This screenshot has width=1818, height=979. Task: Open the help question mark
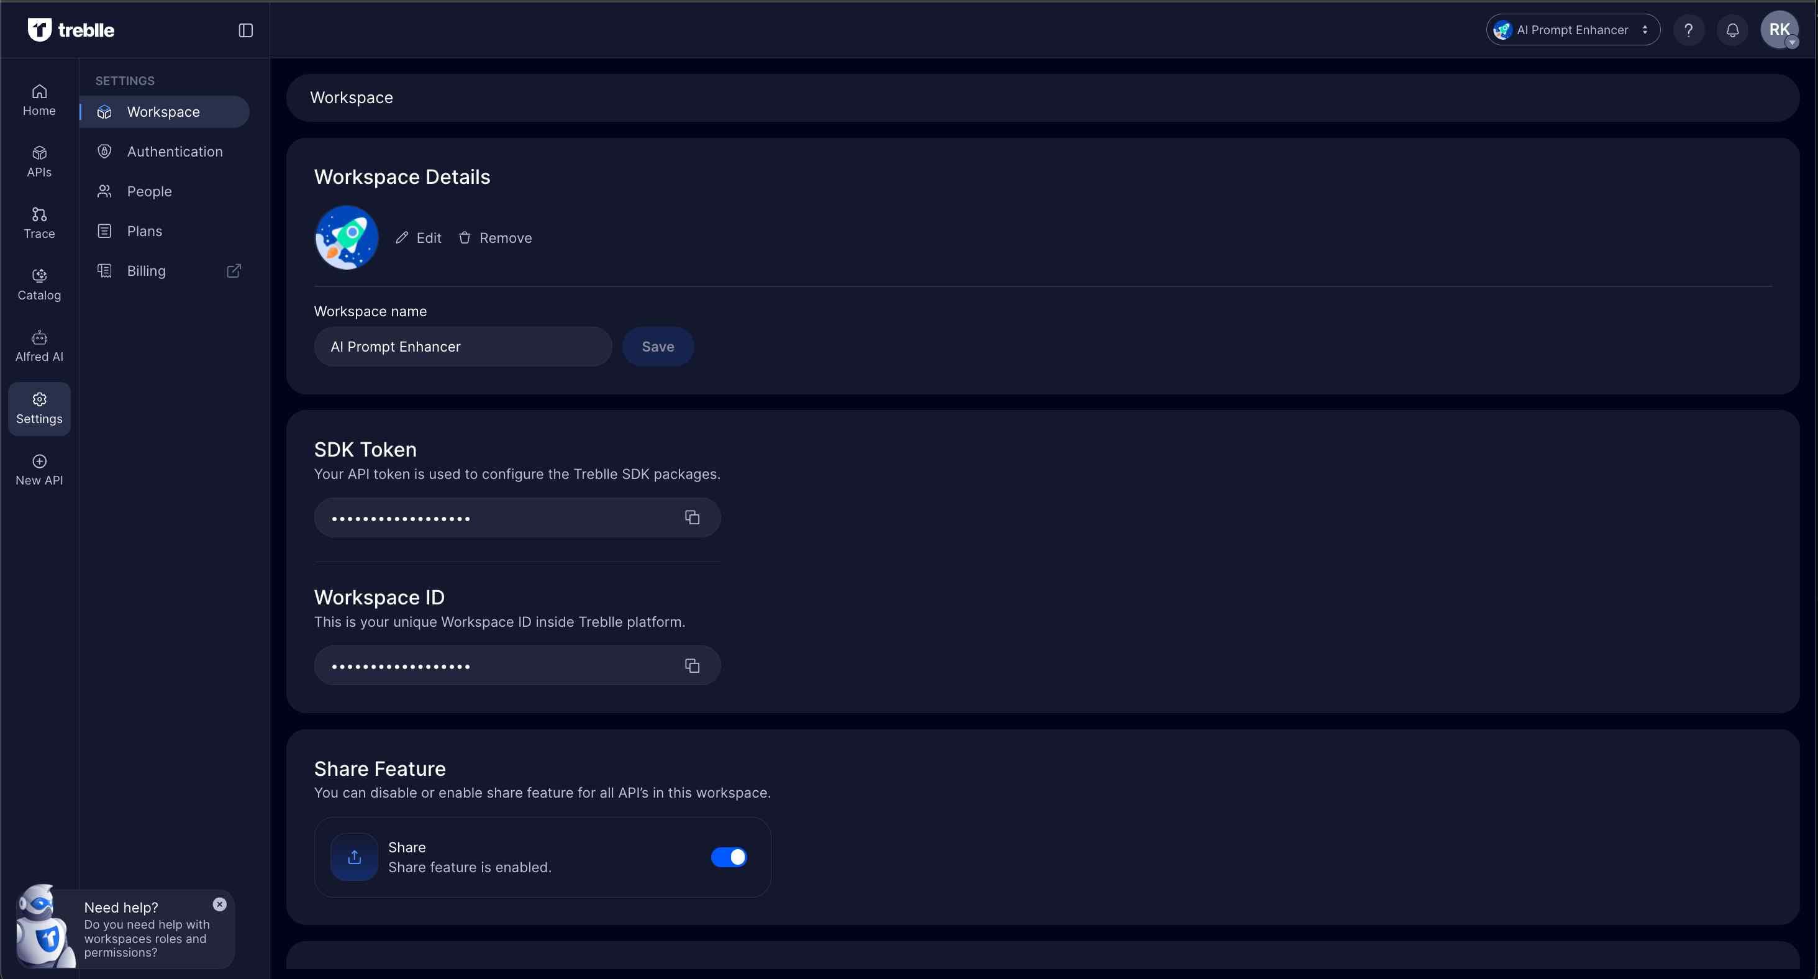coord(1688,30)
